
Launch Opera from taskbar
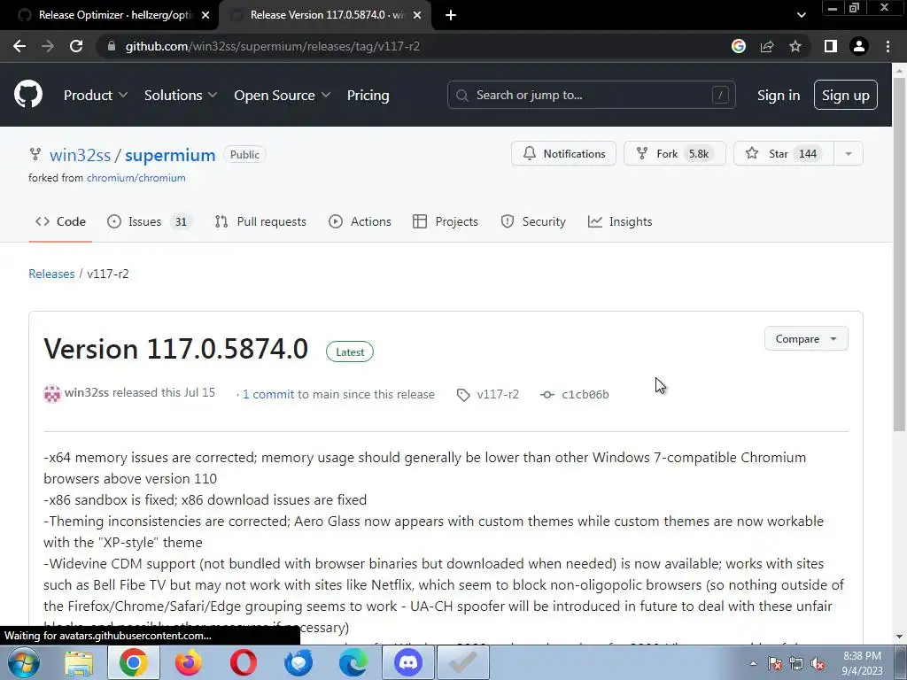pyautogui.click(x=244, y=662)
